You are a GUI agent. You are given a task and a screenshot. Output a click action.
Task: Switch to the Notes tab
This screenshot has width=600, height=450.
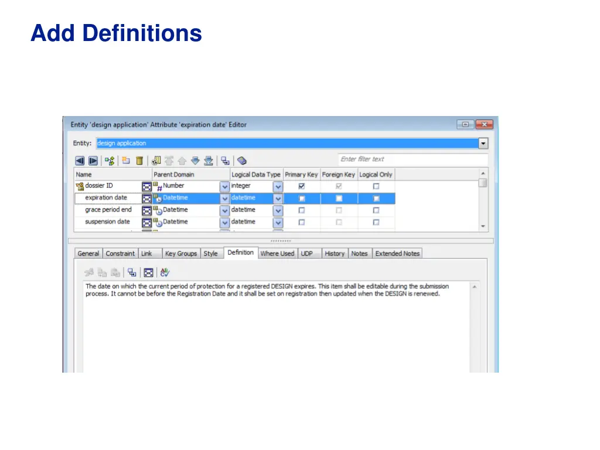coord(360,253)
